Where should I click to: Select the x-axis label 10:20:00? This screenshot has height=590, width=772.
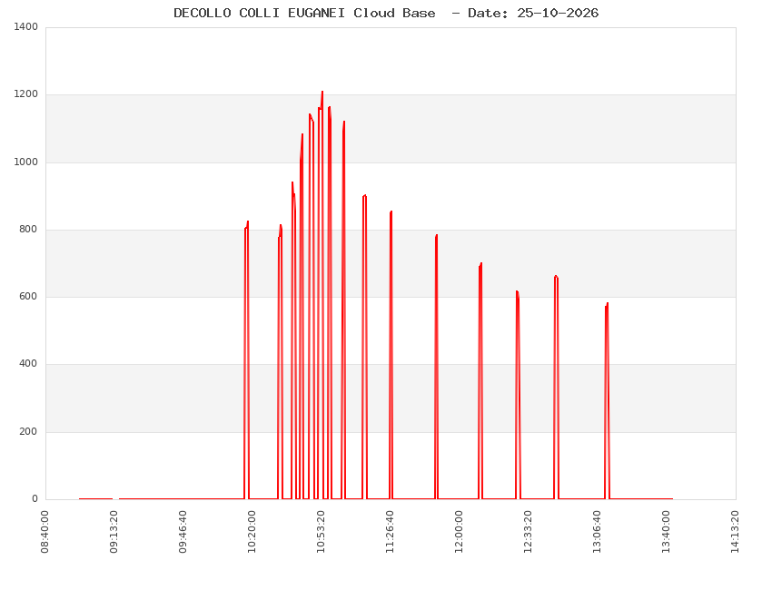[x=252, y=532]
